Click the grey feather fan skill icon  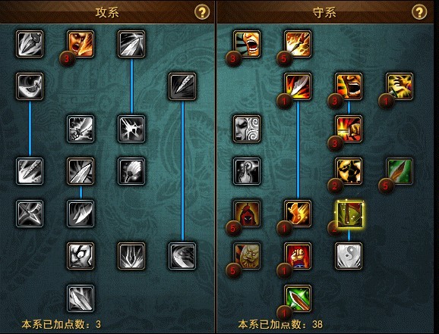131,171
